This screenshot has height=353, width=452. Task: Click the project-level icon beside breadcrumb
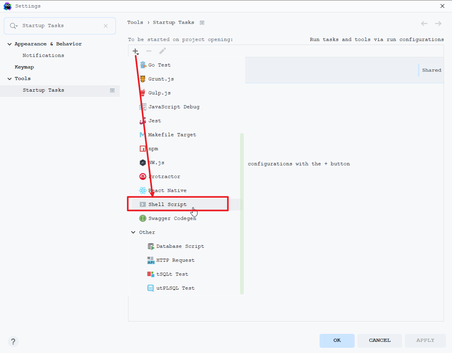202,23
